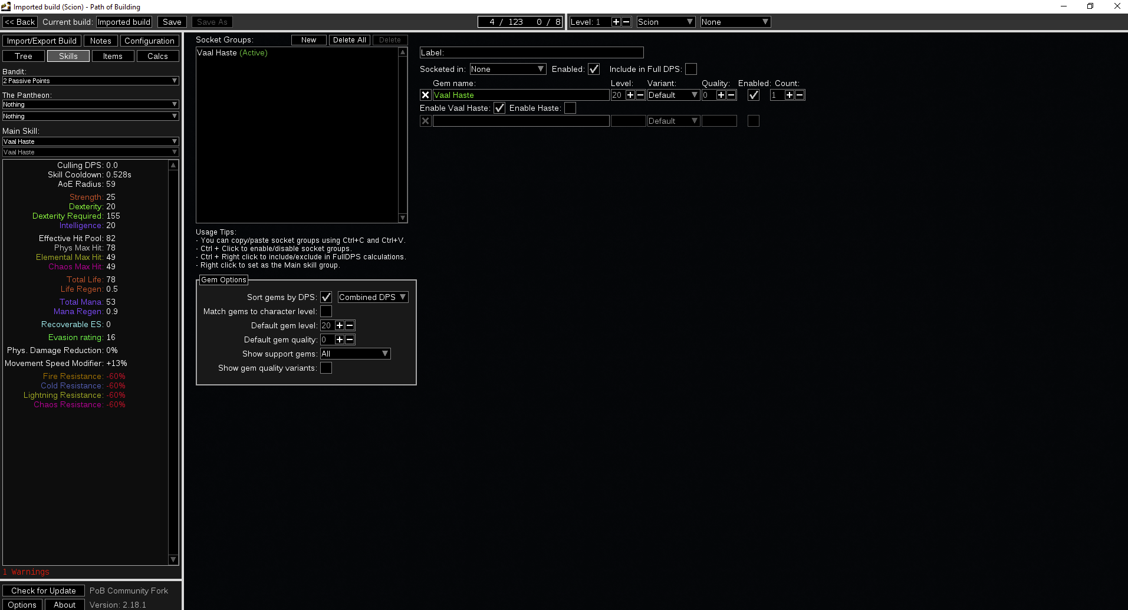Open the Notes section

click(101, 41)
